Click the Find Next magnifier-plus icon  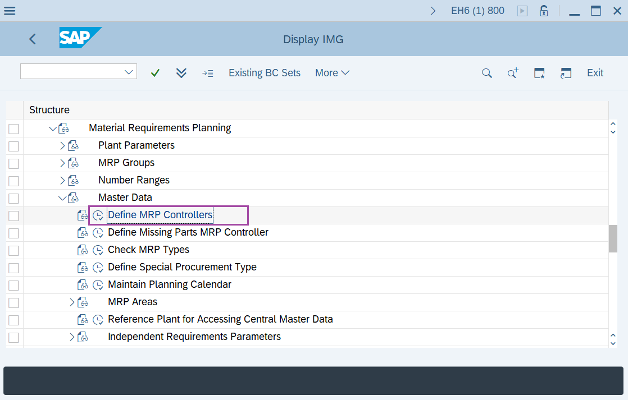point(512,73)
